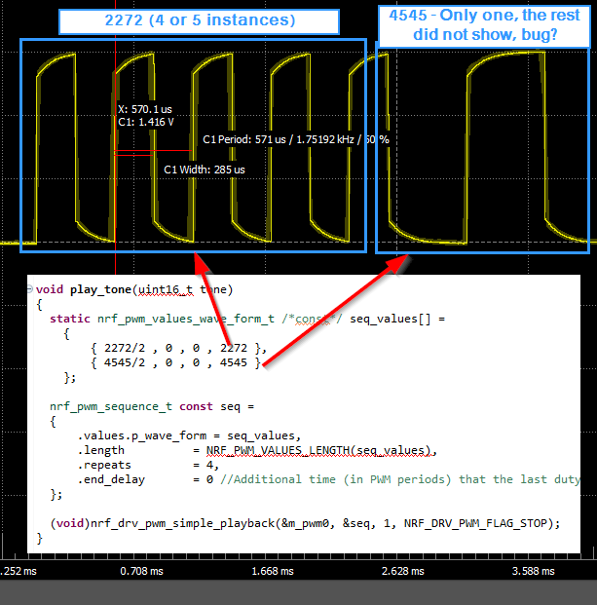Click 'nrf_drv_pwm_simple_playback' function call
This screenshot has width=597, height=605.
tap(182, 523)
